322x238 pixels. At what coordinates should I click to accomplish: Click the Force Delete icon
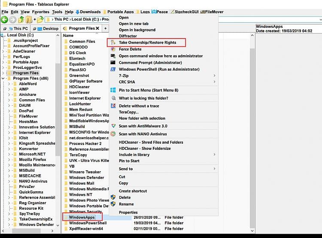click(113, 49)
